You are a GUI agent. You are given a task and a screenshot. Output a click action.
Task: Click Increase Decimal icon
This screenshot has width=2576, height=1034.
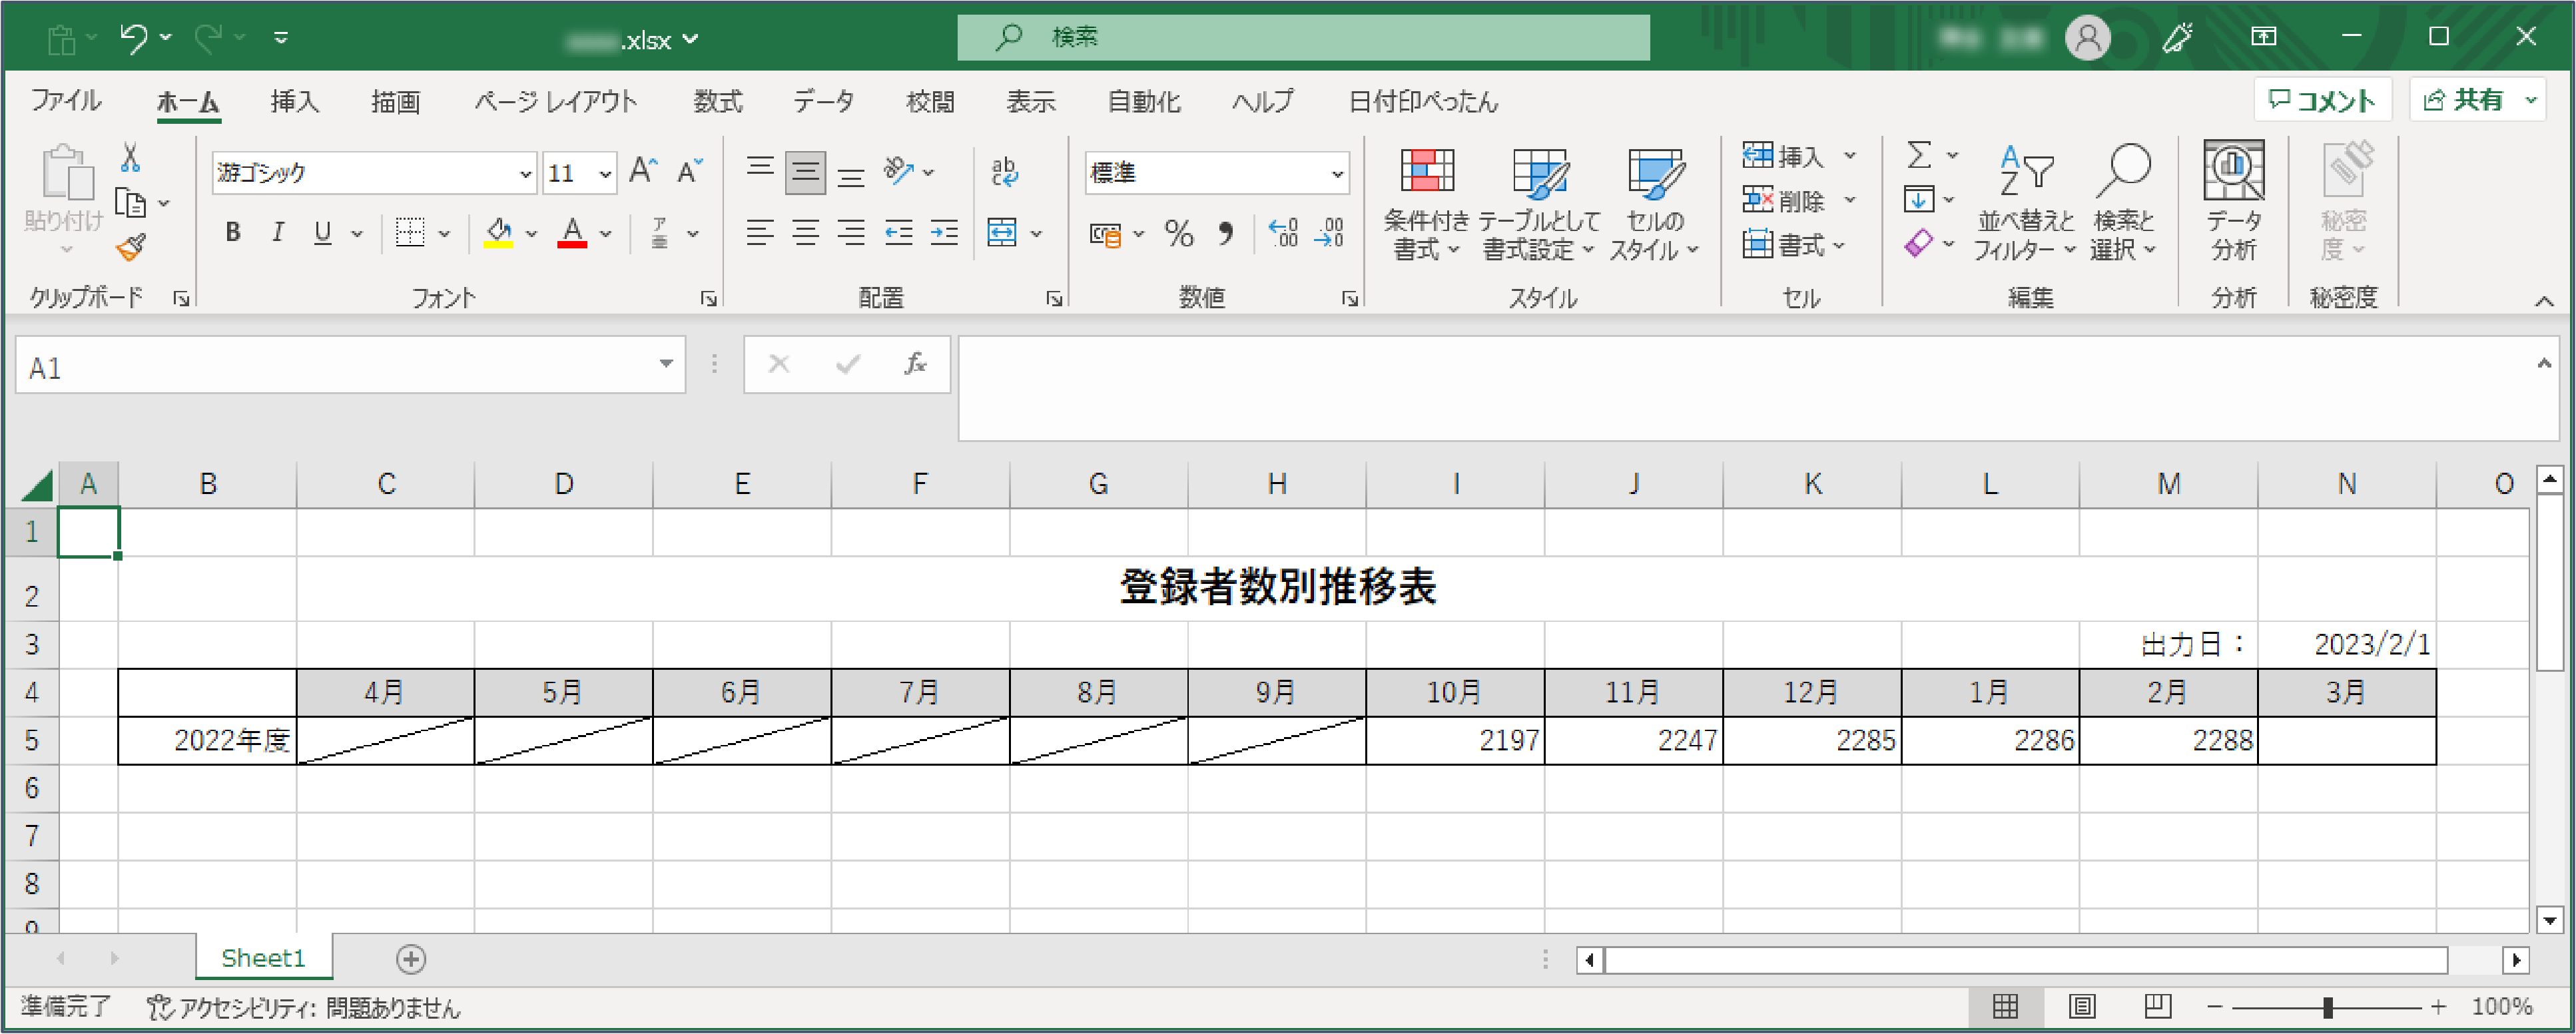click(1283, 233)
